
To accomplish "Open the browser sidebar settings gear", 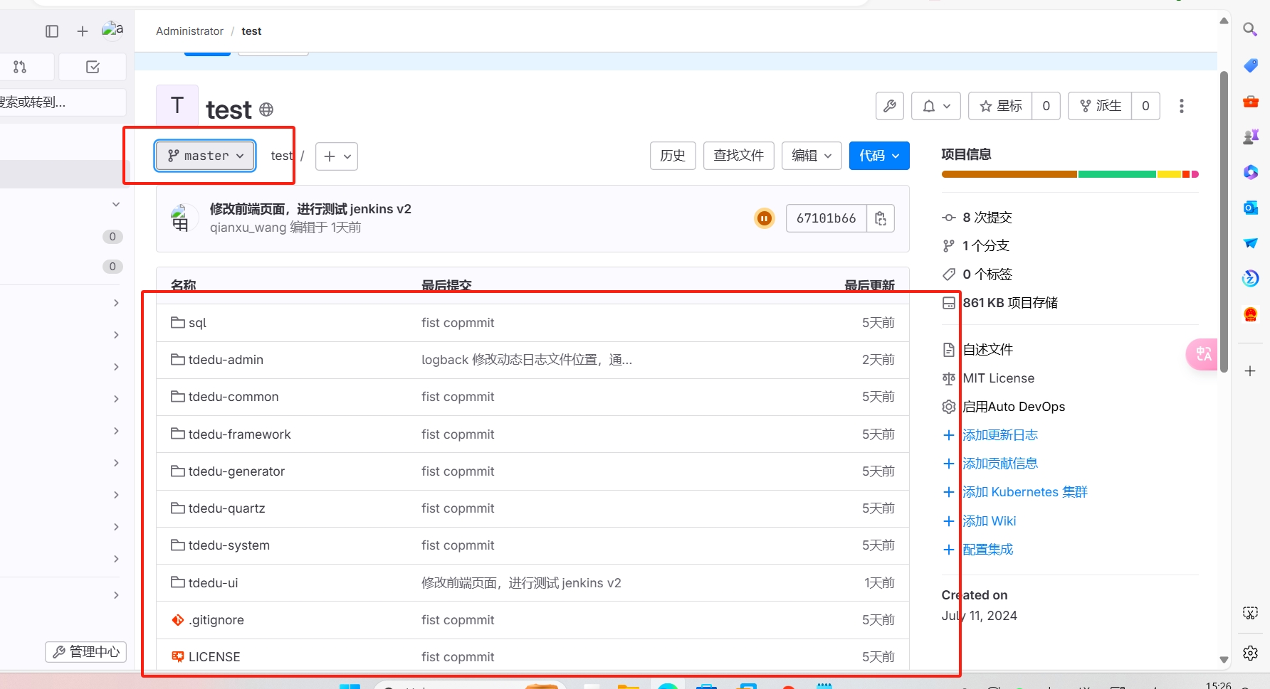I will (1251, 653).
